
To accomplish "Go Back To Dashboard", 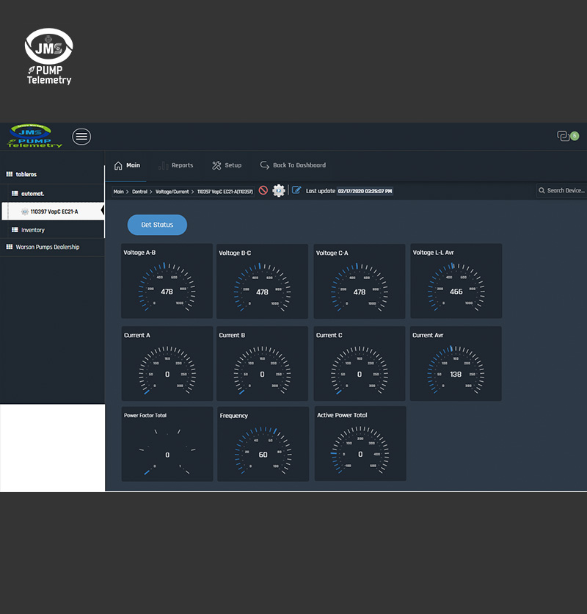I will (x=293, y=165).
